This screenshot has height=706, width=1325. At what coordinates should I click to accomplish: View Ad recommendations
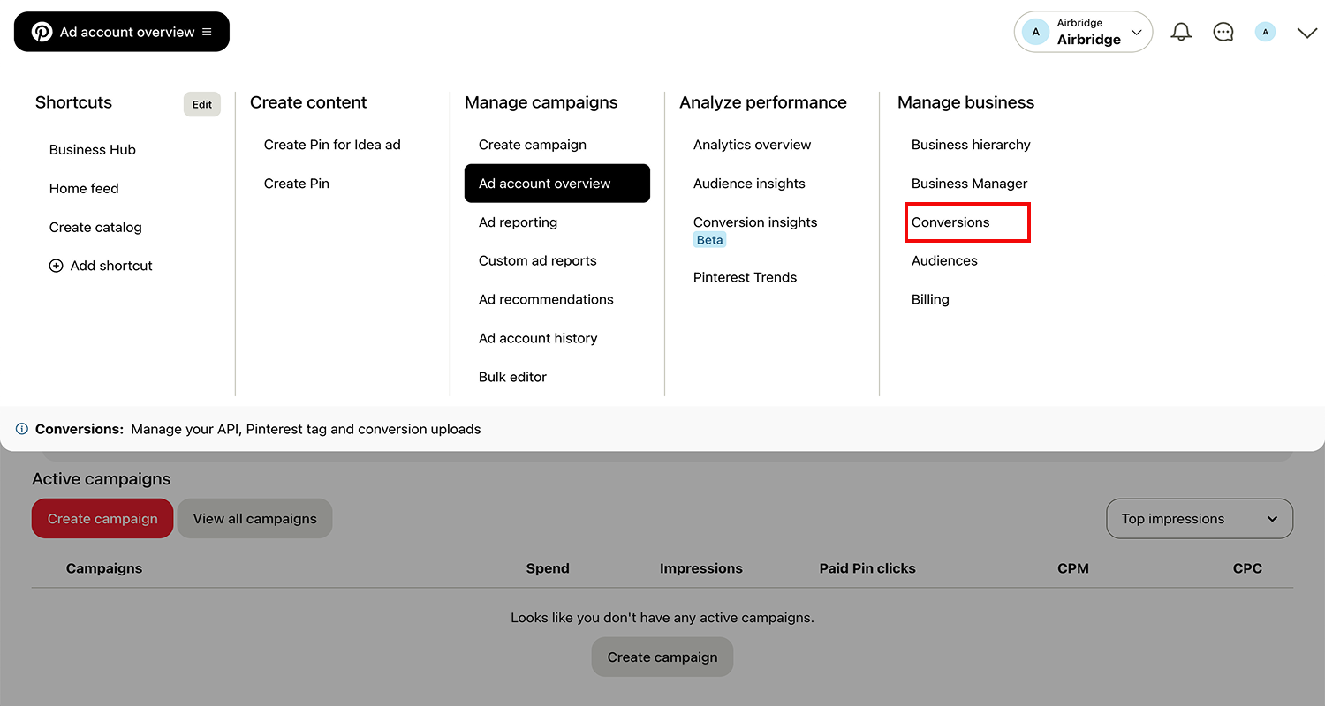point(546,300)
